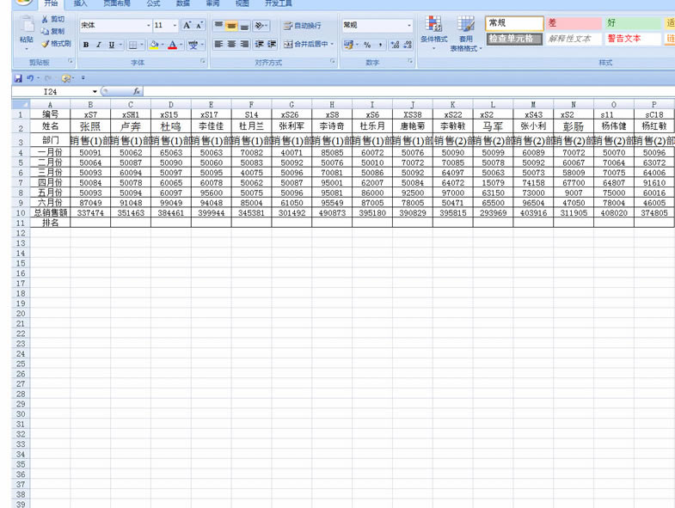Viewport: 675px width, 508px height.
Task: Apply the red font color A
Action: (x=172, y=45)
